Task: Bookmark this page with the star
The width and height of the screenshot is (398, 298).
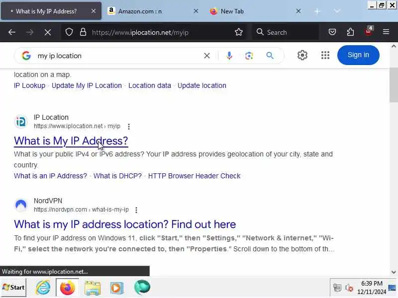Action: (239, 32)
